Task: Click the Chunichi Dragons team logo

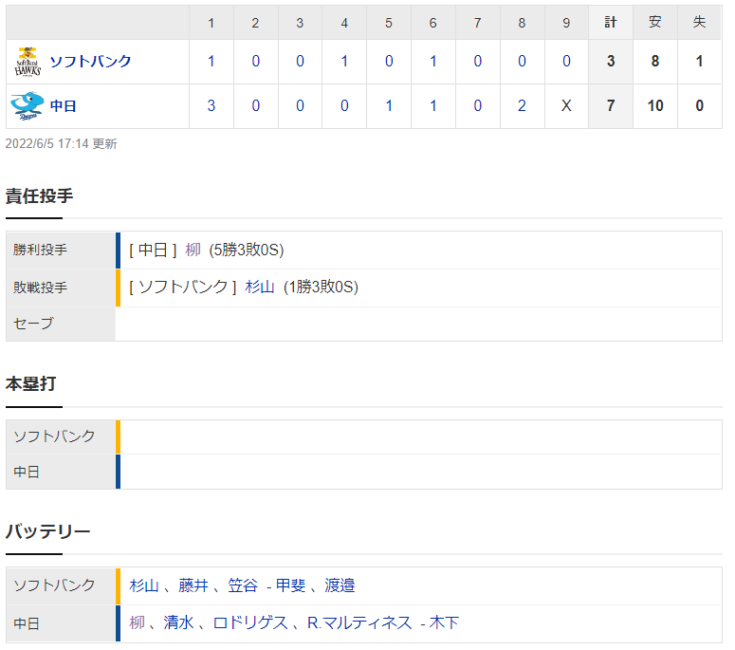Action: tap(28, 106)
